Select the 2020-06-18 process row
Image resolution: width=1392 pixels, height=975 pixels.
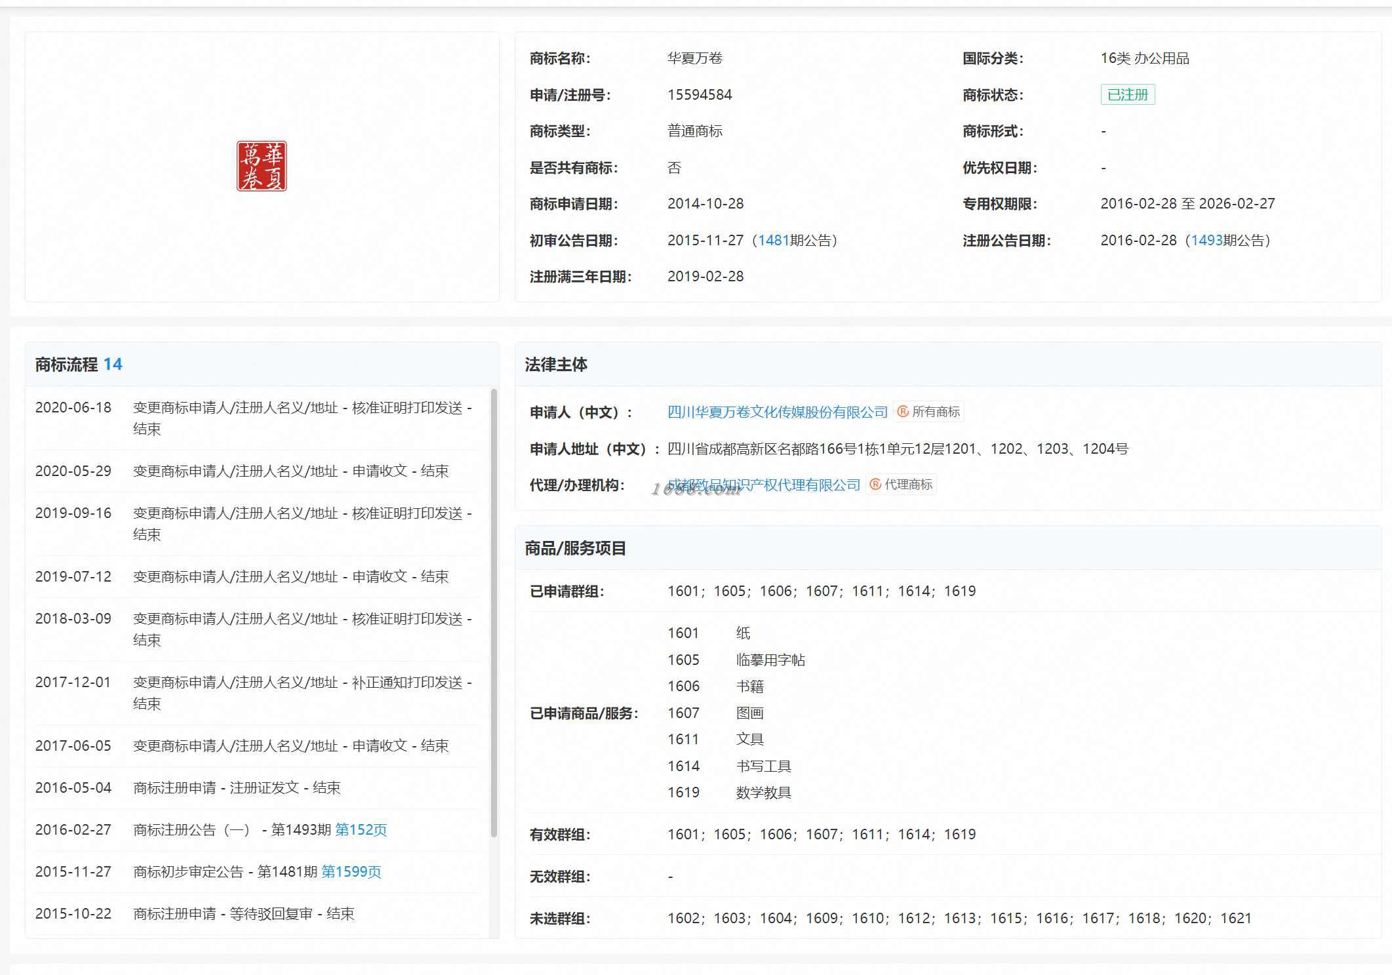coord(257,418)
